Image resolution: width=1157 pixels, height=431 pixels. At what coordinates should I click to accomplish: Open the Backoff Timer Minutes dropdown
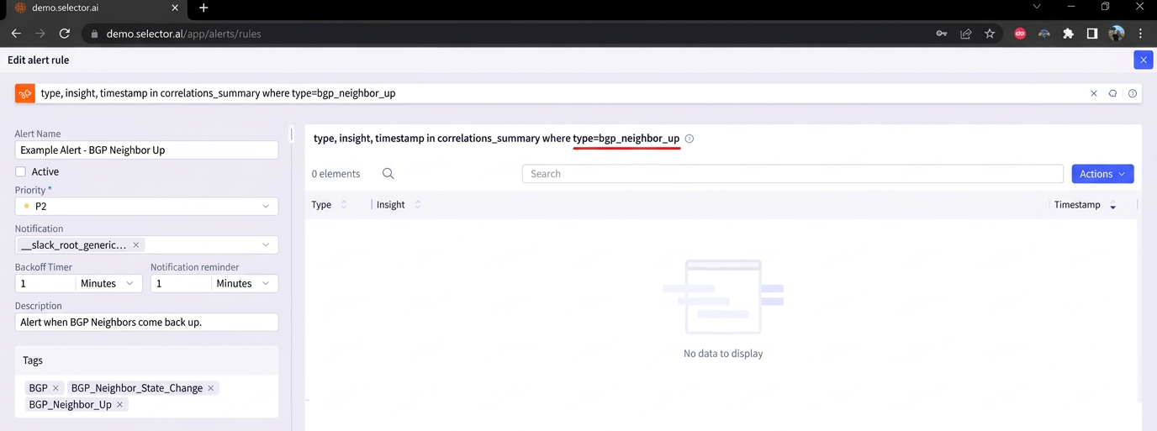tap(108, 283)
